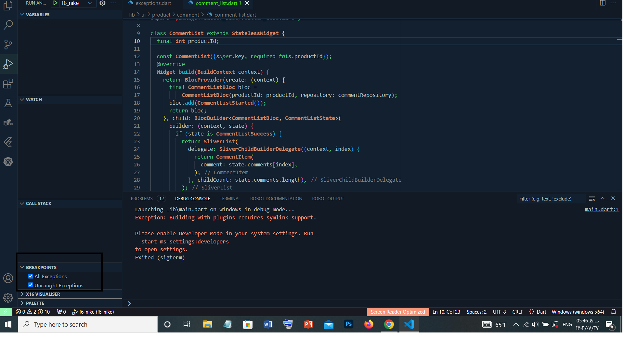
Task: Open main.dart:1 link in console
Action: 602,210
